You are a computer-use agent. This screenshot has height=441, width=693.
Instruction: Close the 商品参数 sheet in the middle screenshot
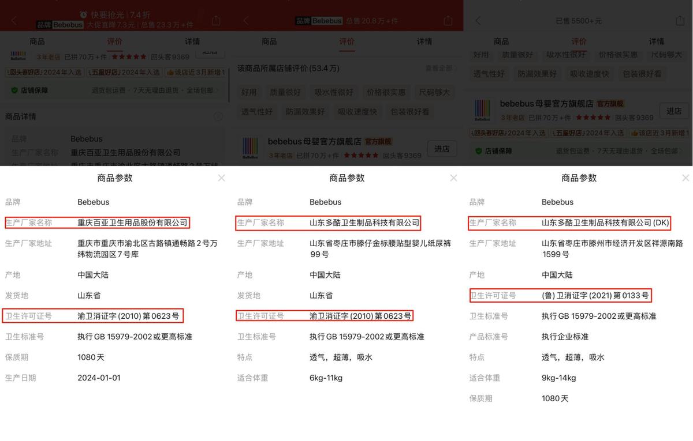click(x=453, y=178)
